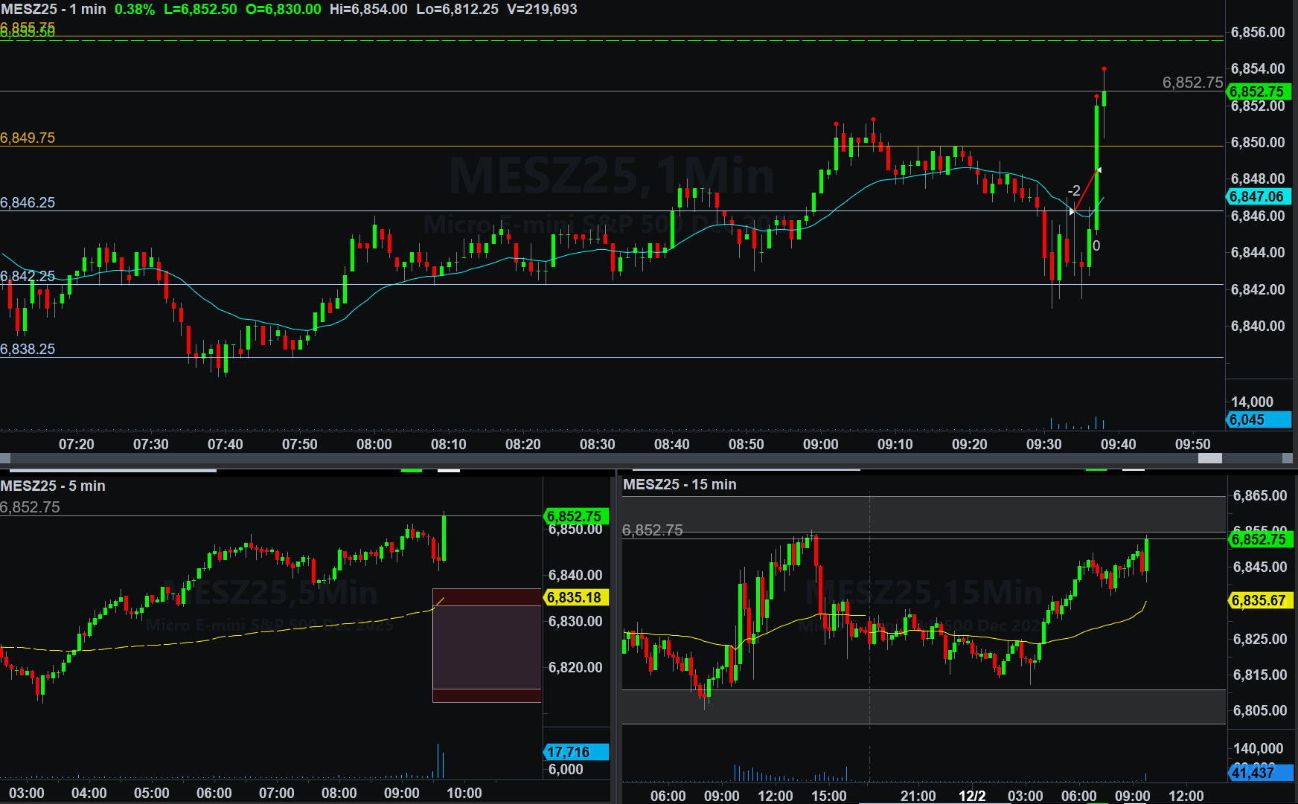Click the green 6,852.75 price tag on 1-min axis
This screenshot has height=804, width=1298.
coord(1258,91)
